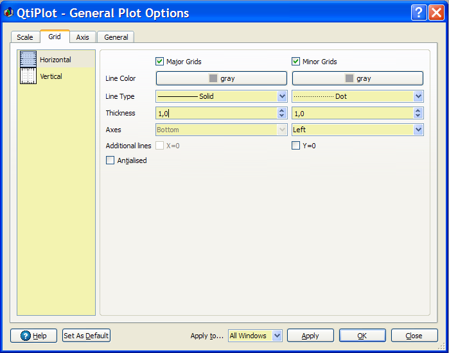
Task: Switch to the Scale tab
Action: [x=25, y=37]
